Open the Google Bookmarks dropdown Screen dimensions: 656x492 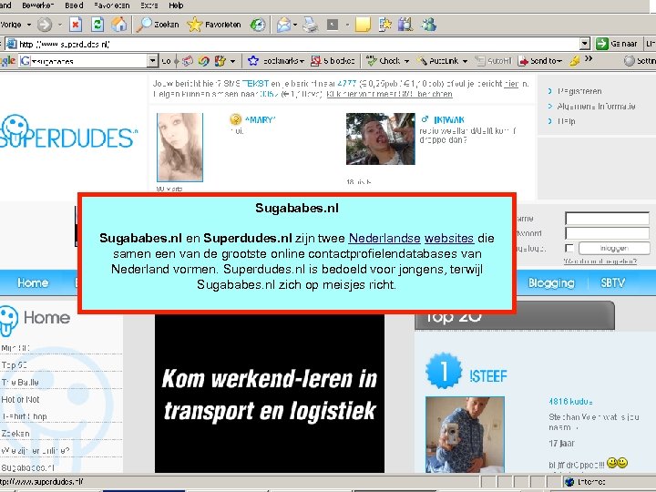click(277, 61)
